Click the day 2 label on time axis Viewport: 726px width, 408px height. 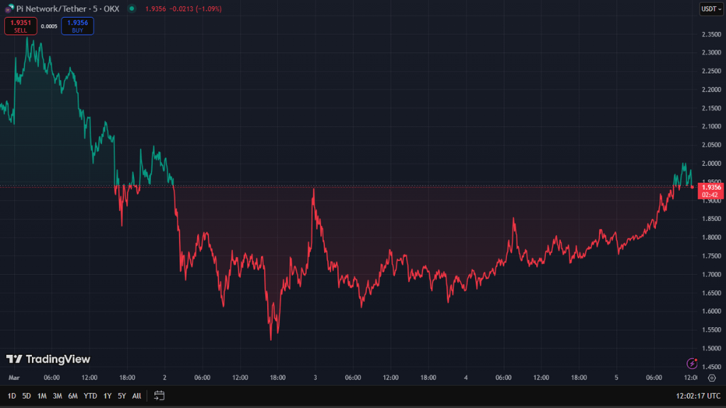(164, 378)
